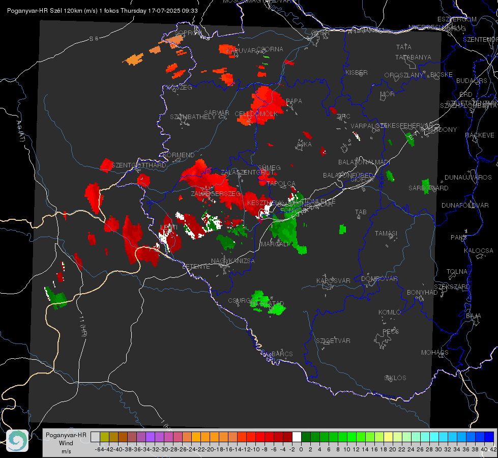Click the DUNAFÖLDVÁR town label

[465, 205]
